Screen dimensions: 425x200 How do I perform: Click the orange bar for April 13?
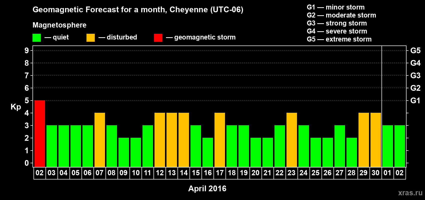[172, 140]
